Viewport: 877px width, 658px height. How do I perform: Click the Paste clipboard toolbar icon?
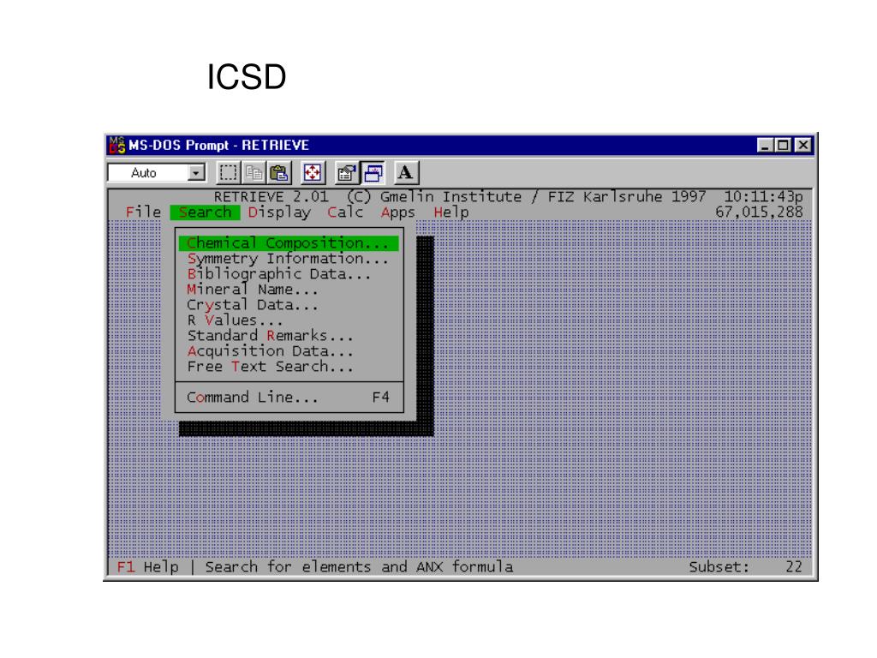(279, 173)
